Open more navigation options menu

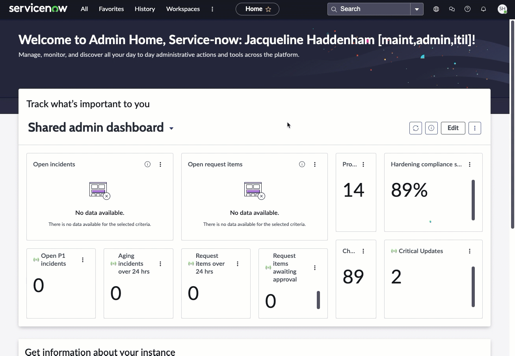[212, 9]
